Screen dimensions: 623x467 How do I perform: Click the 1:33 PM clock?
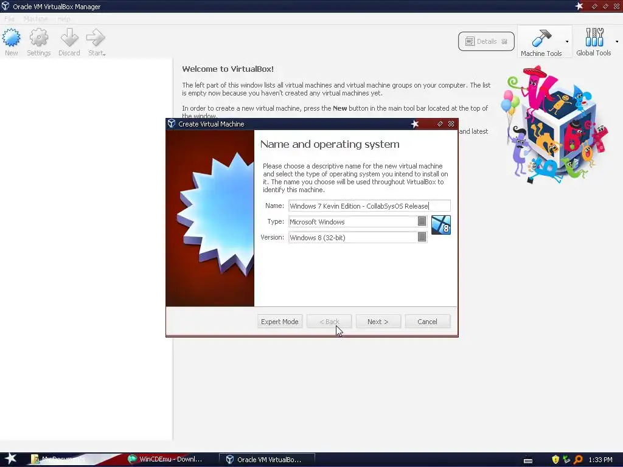[x=600, y=460]
